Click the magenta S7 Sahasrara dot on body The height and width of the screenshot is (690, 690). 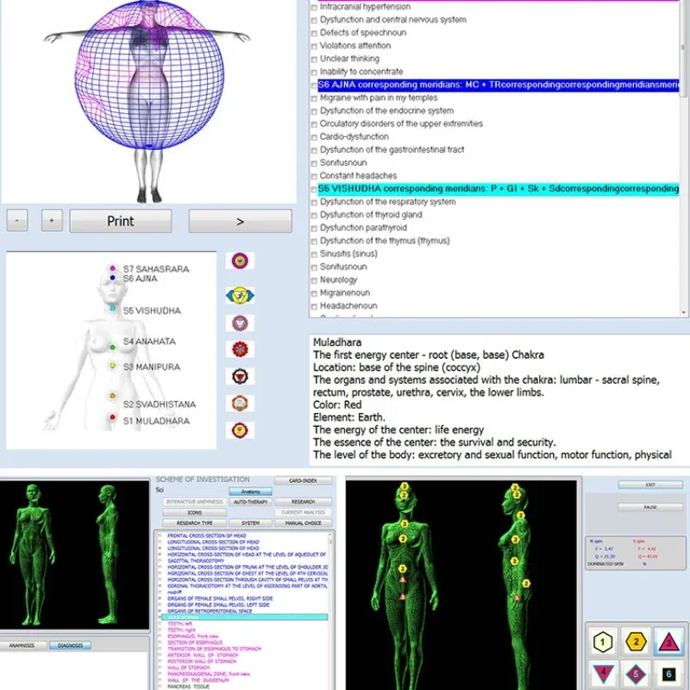point(113,268)
